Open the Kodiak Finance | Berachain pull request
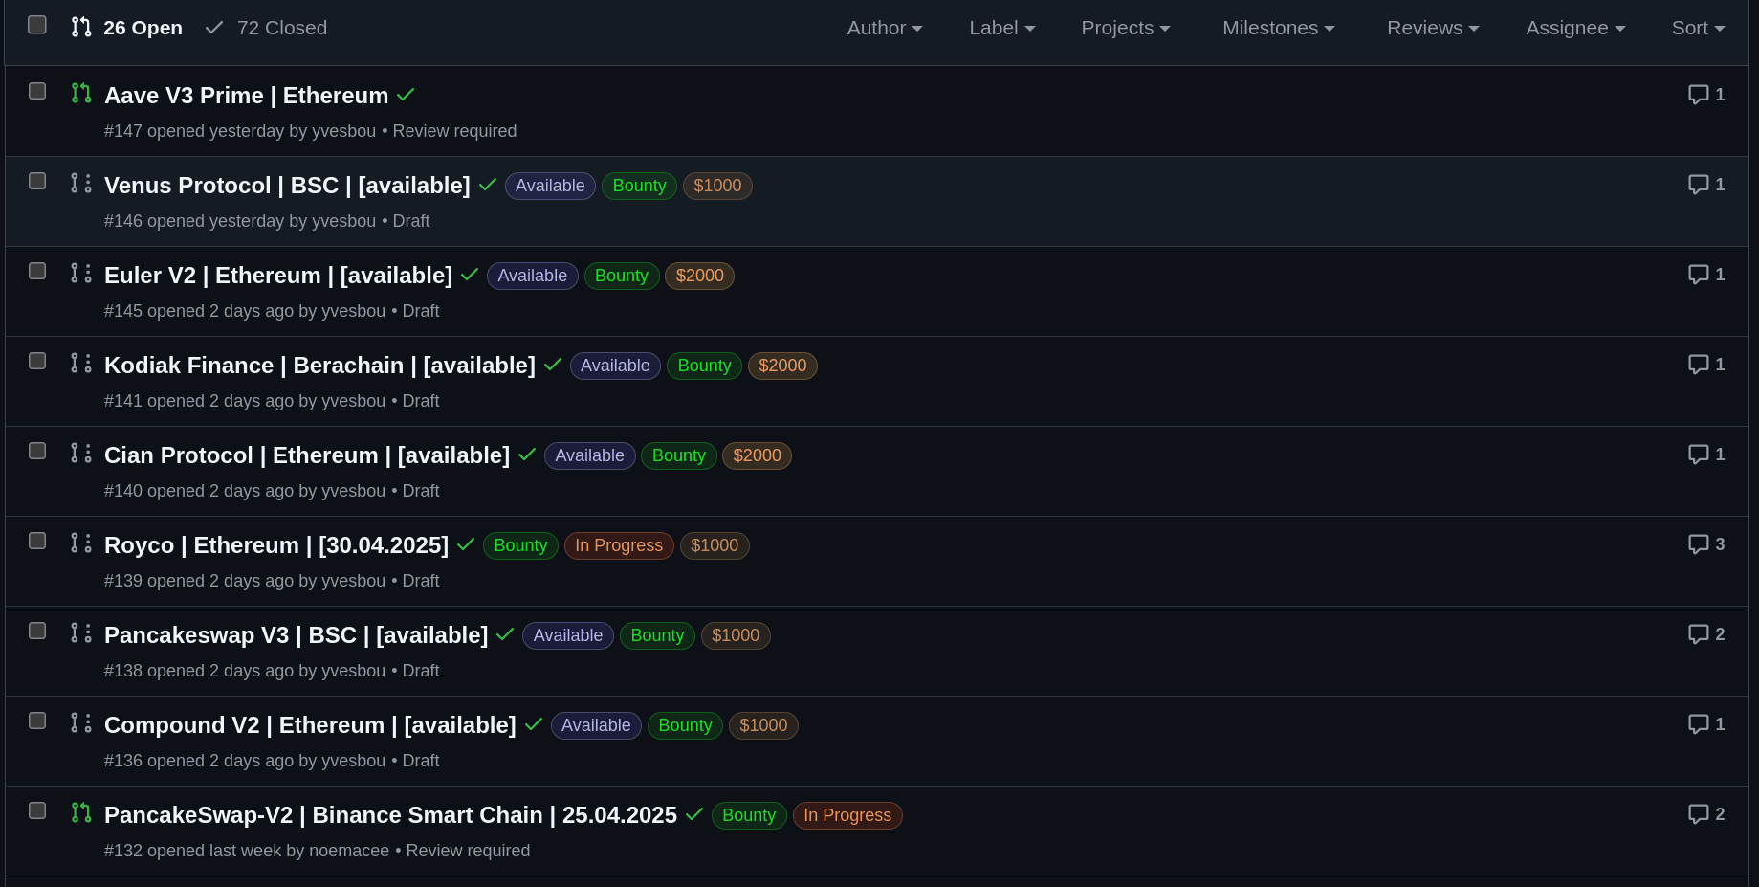This screenshot has width=1759, height=887. click(x=319, y=366)
